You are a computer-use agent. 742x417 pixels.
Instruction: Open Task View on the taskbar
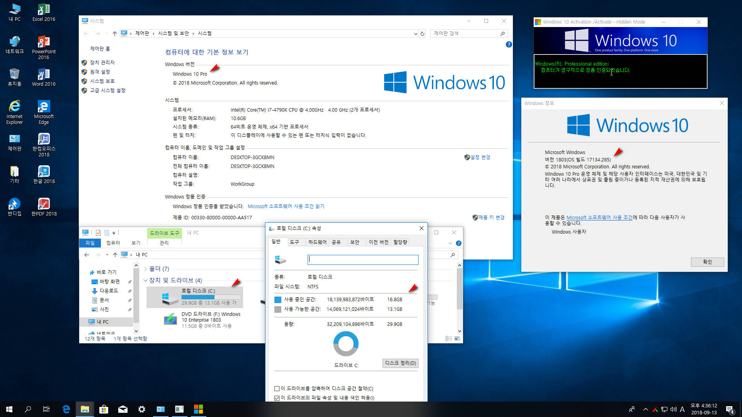(46, 409)
